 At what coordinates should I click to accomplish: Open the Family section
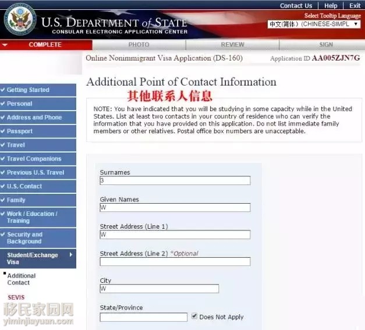[38, 200]
